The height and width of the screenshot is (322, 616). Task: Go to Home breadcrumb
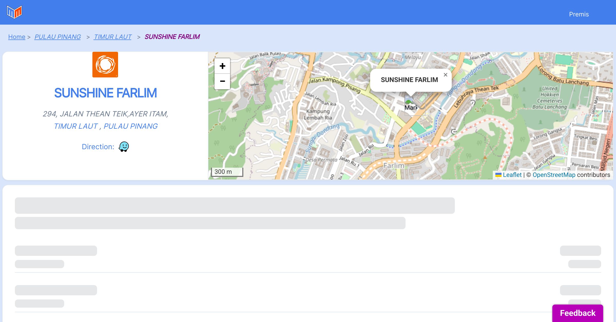click(17, 37)
